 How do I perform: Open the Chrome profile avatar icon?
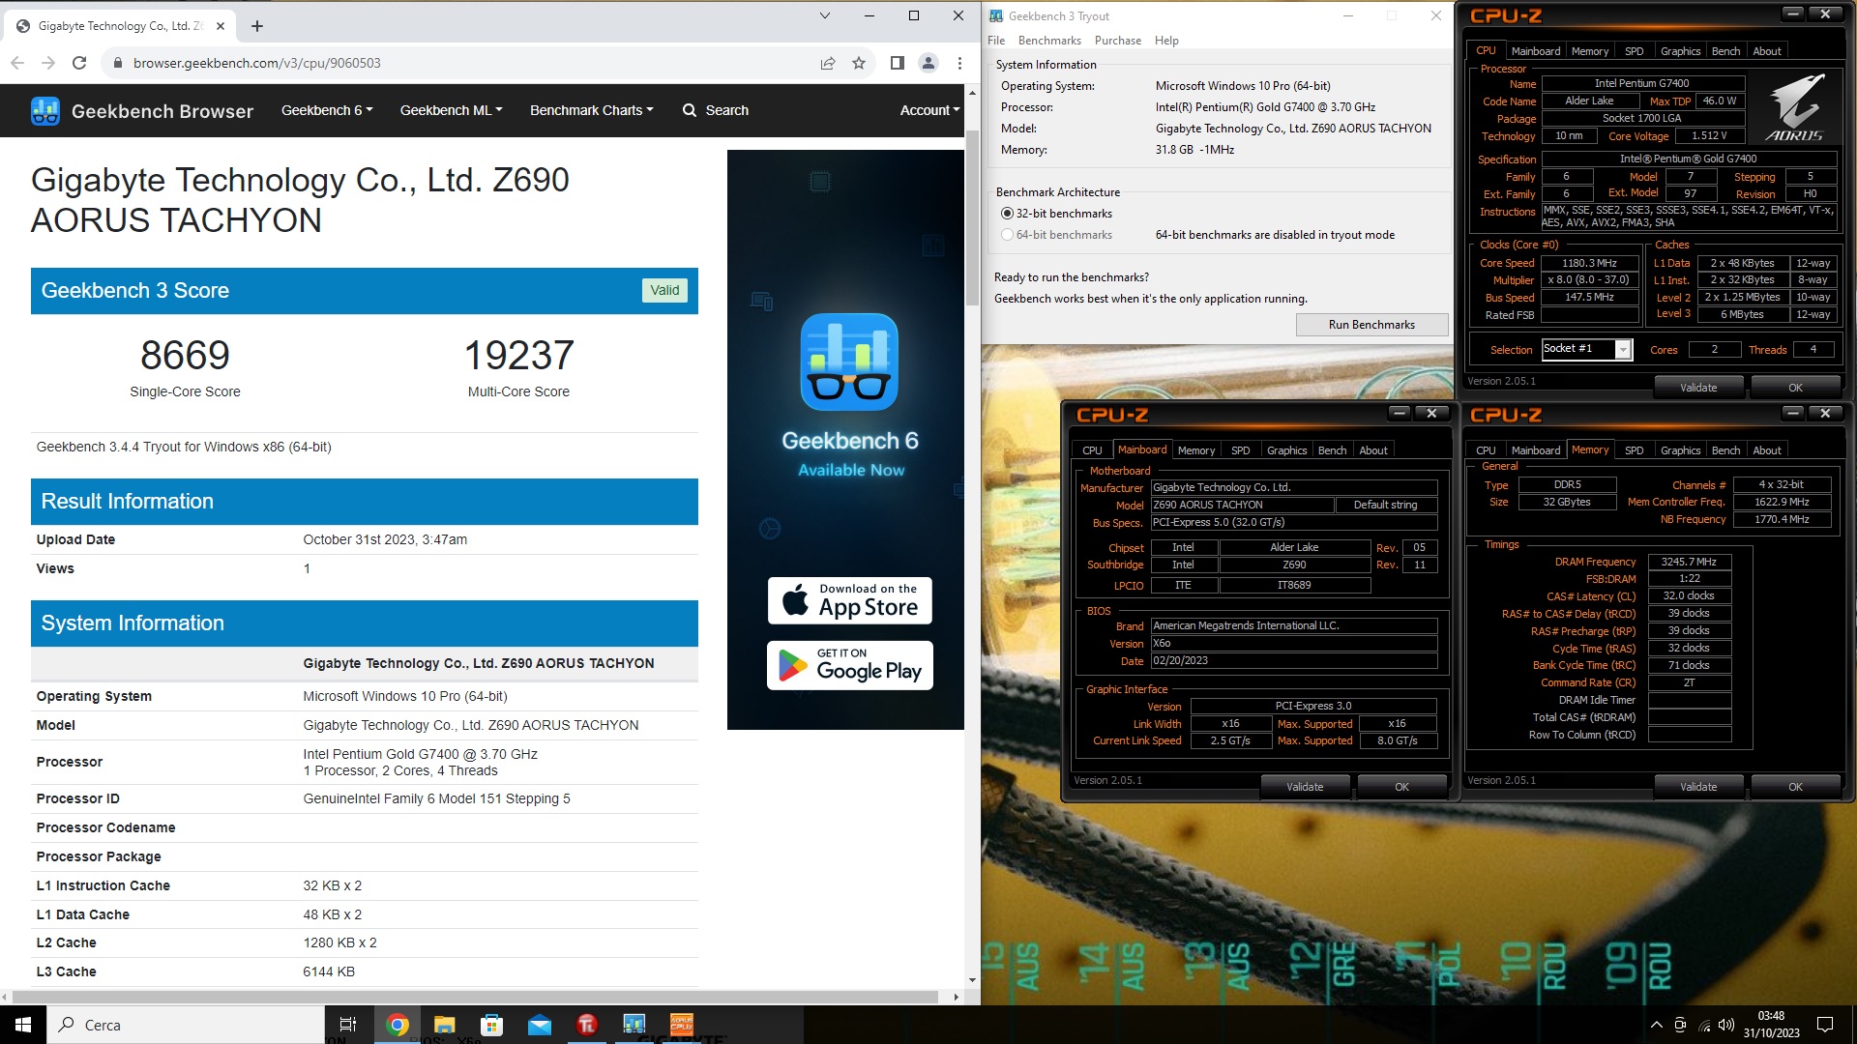[928, 63]
